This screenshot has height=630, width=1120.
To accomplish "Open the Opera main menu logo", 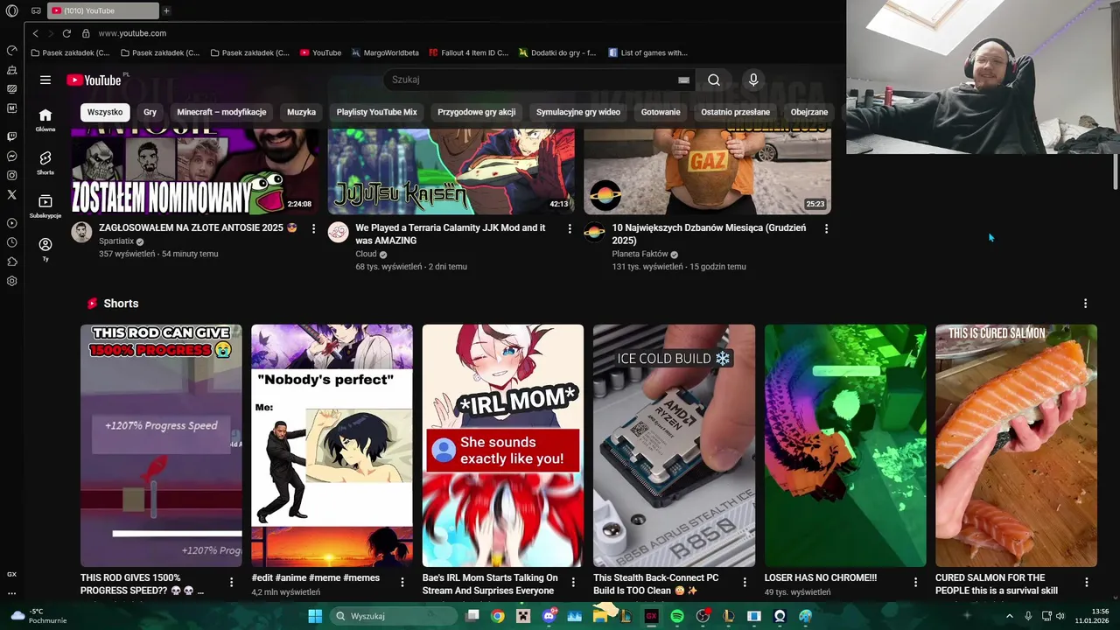I will coord(11,10).
